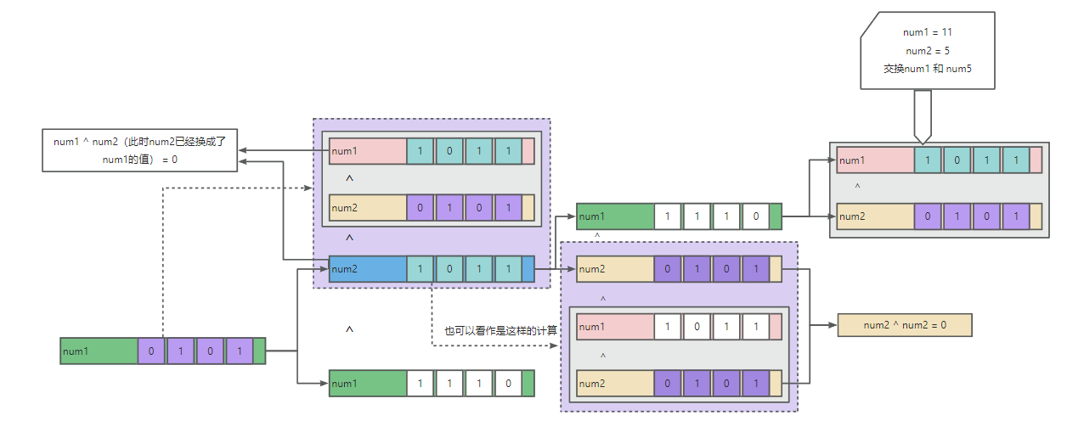Select label of green num1 row below blue num2

click(368, 384)
